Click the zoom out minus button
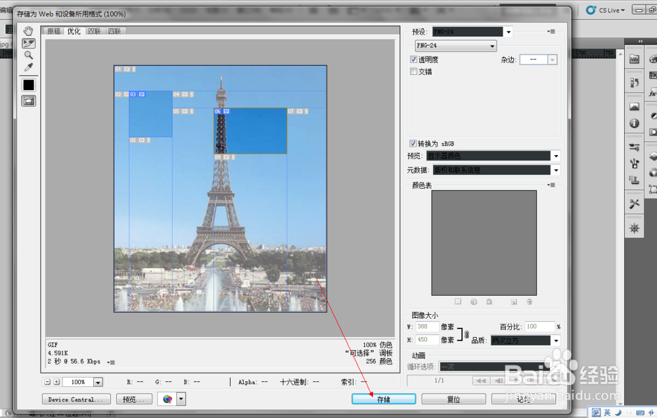657x418 pixels. pos(47,382)
